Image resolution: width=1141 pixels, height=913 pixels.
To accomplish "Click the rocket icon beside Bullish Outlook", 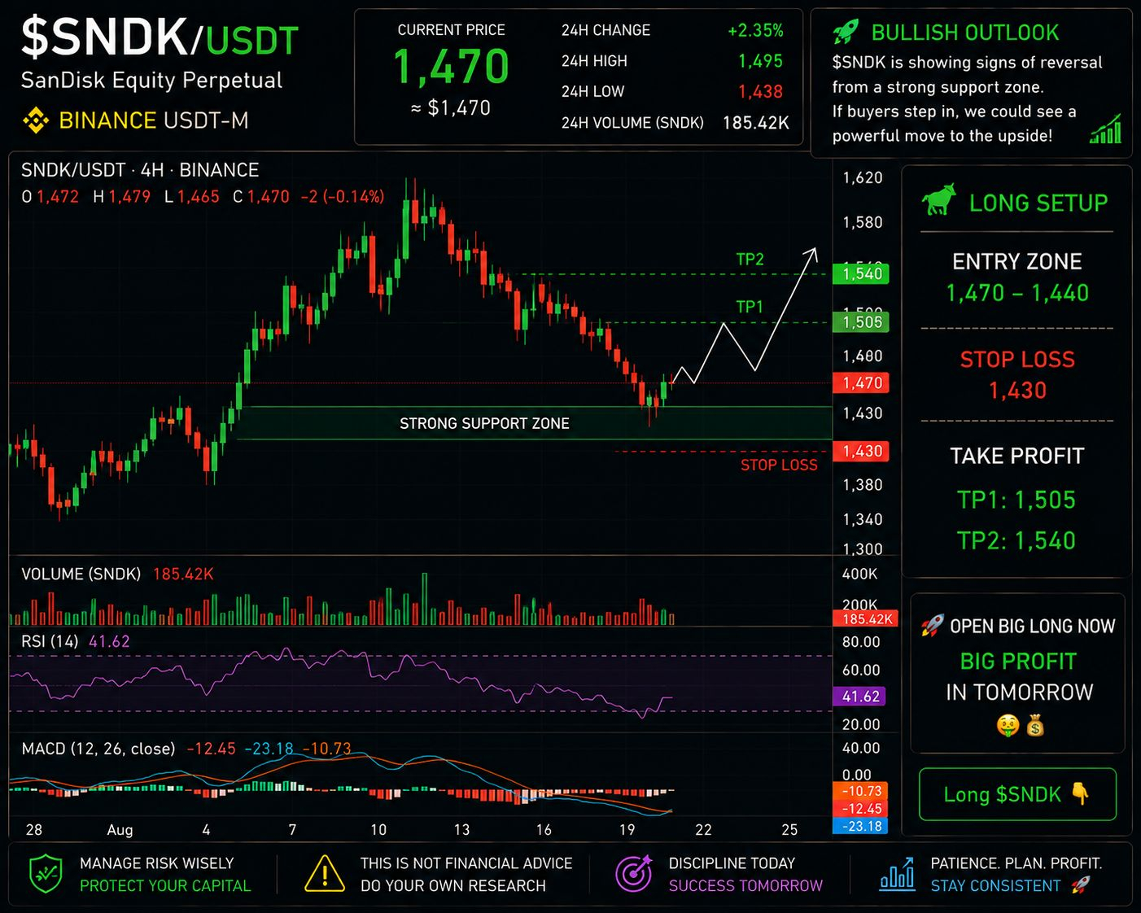I will click(x=846, y=33).
